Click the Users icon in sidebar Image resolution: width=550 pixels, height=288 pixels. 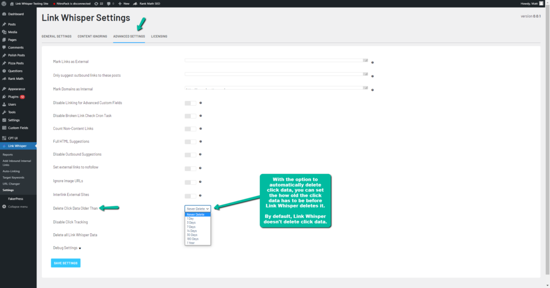[x=4, y=105]
